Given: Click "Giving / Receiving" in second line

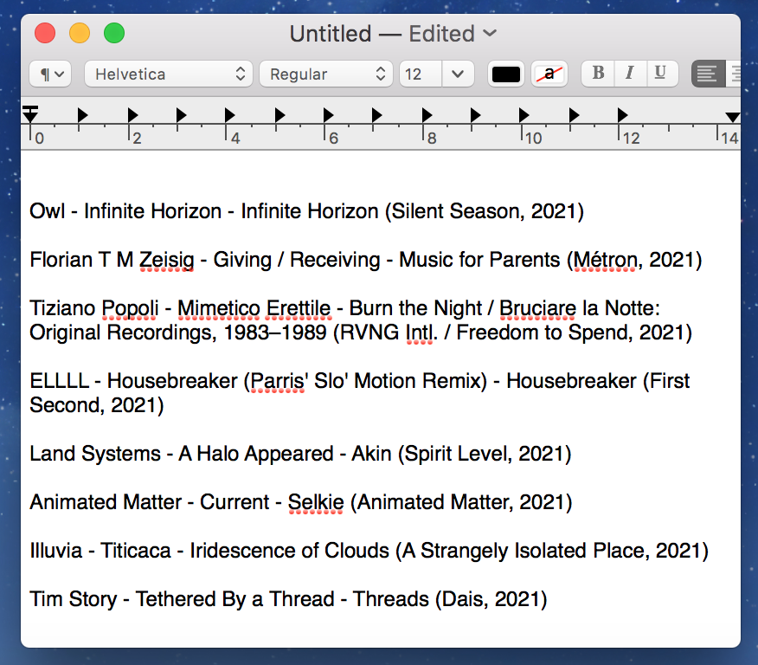Looking at the screenshot, I should coord(297,260).
